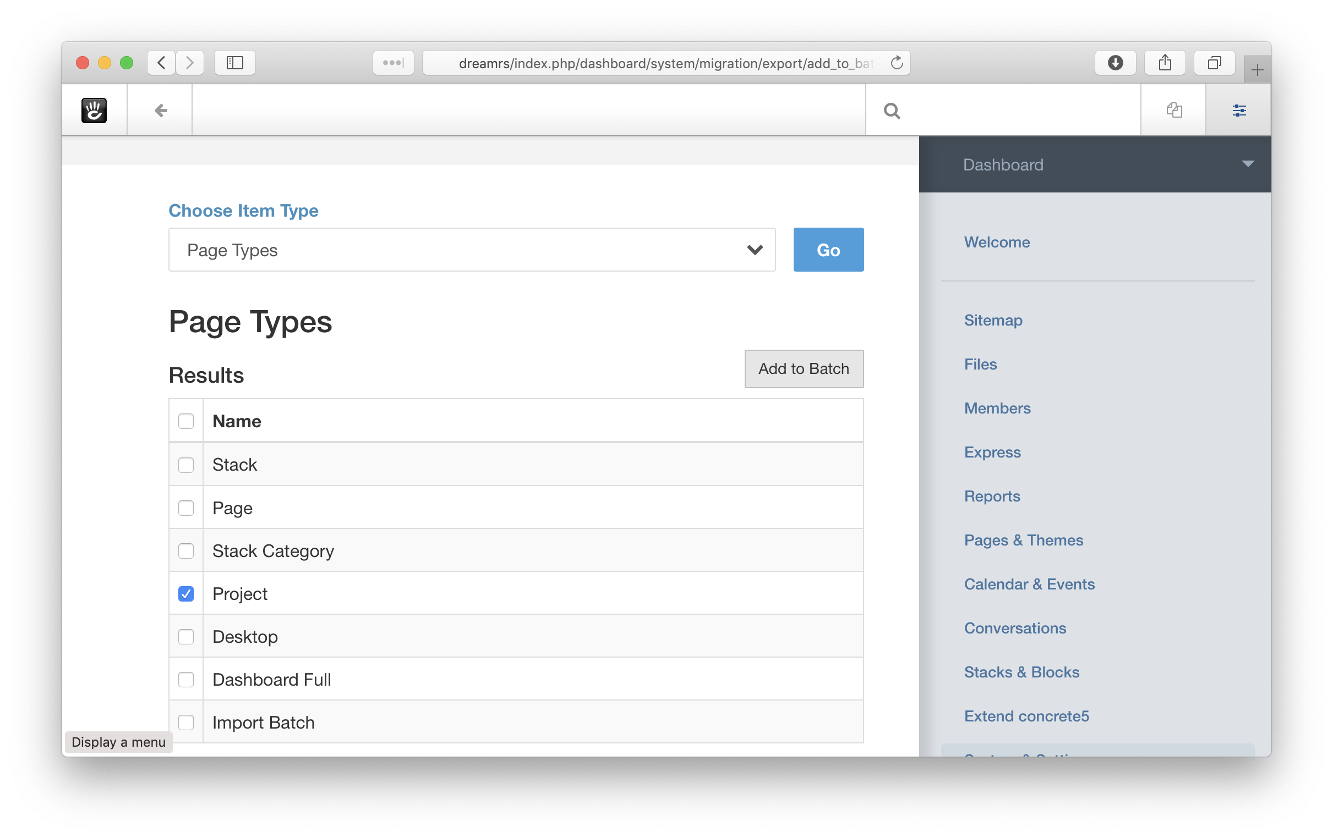The width and height of the screenshot is (1333, 838).
Task: Click the magnifying glass search icon
Action: [x=892, y=111]
